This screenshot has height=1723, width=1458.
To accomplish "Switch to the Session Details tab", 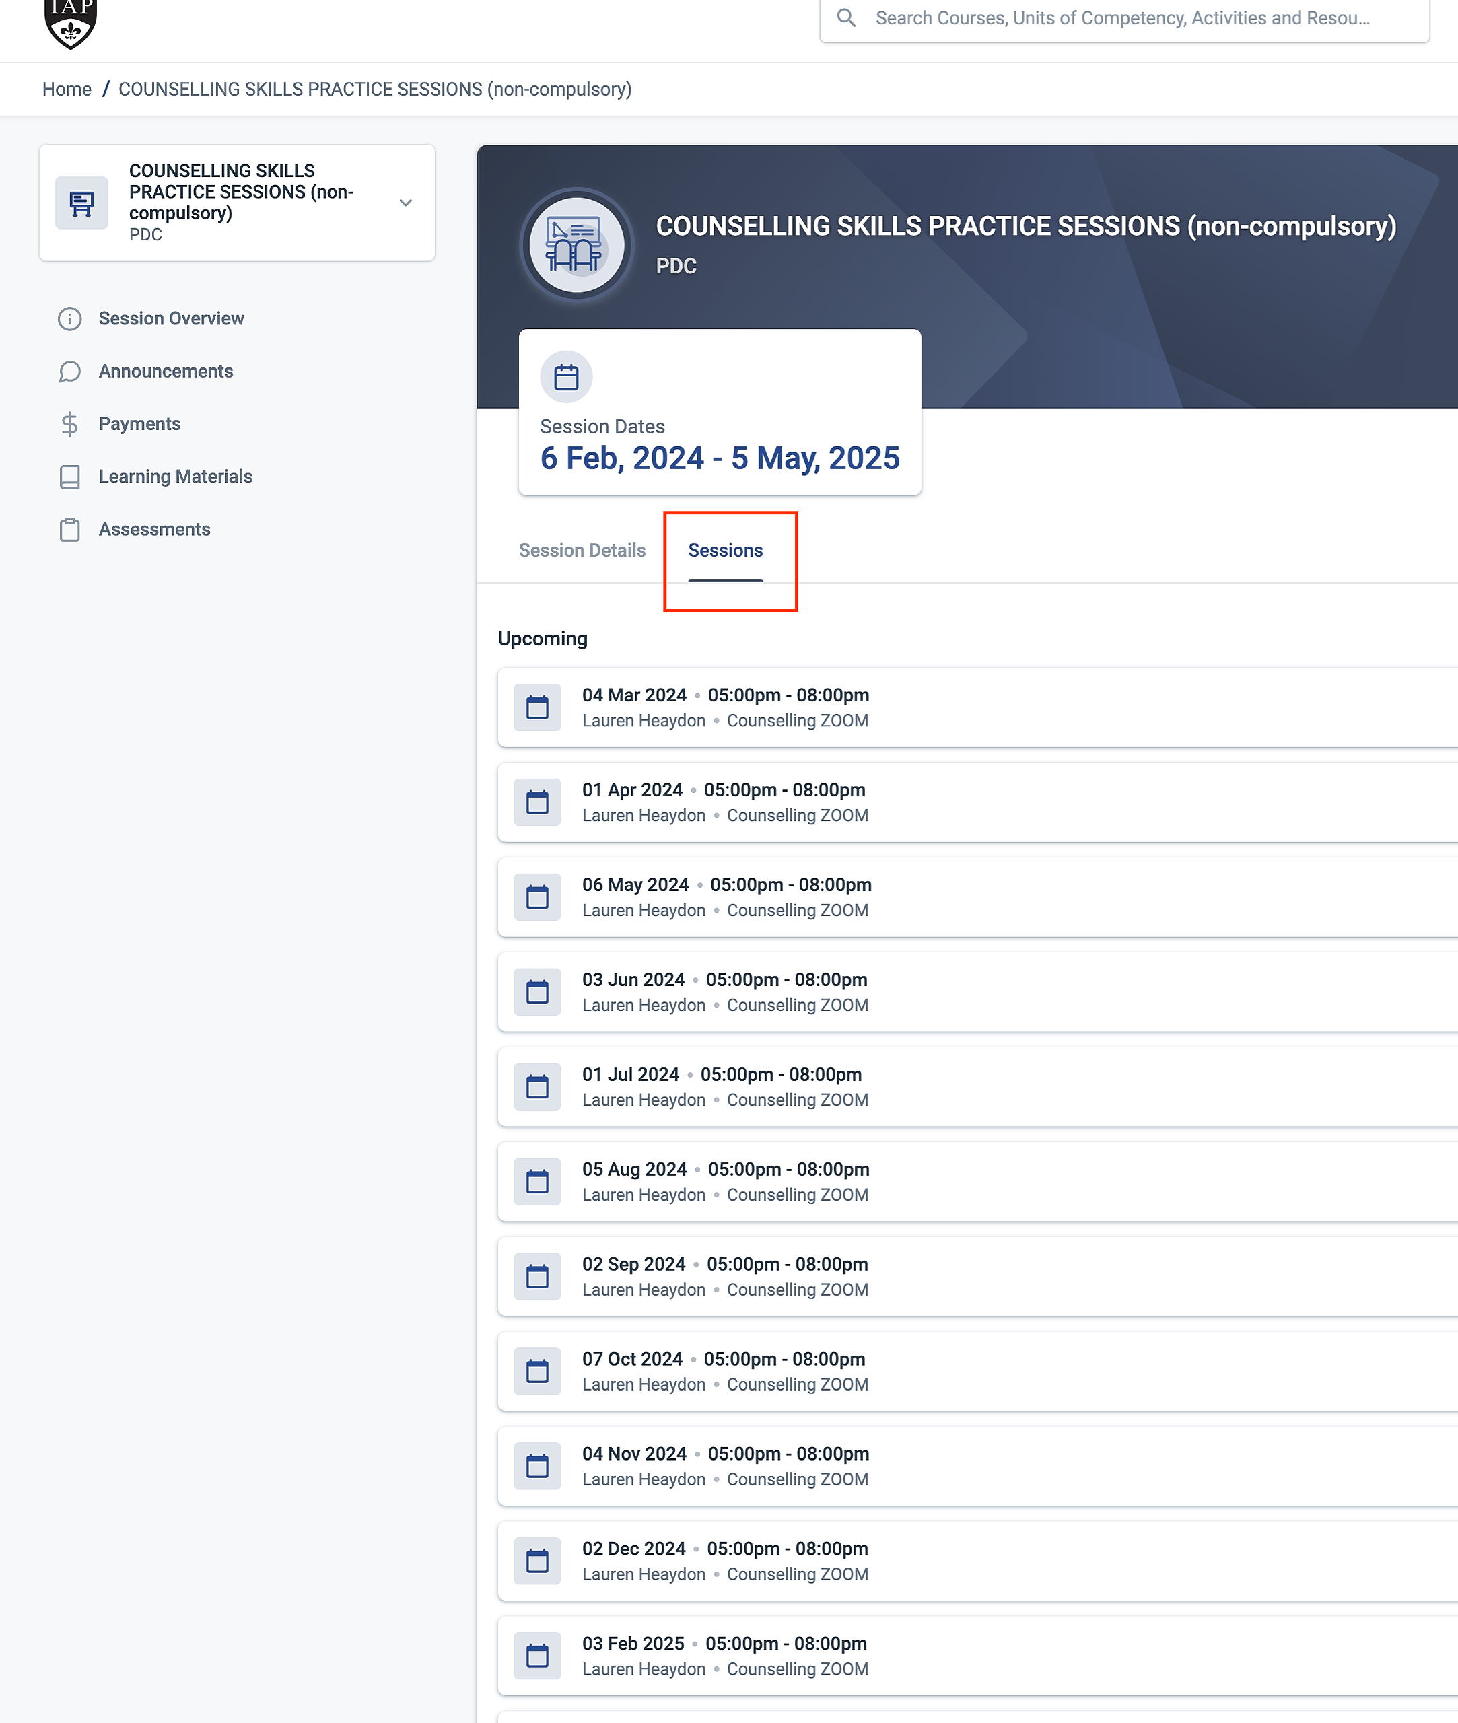I will [x=582, y=551].
